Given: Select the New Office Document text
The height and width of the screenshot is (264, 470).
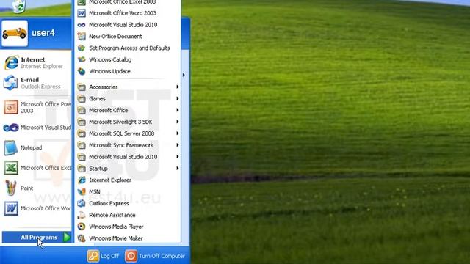Looking at the screenshot, I should 115,37.
